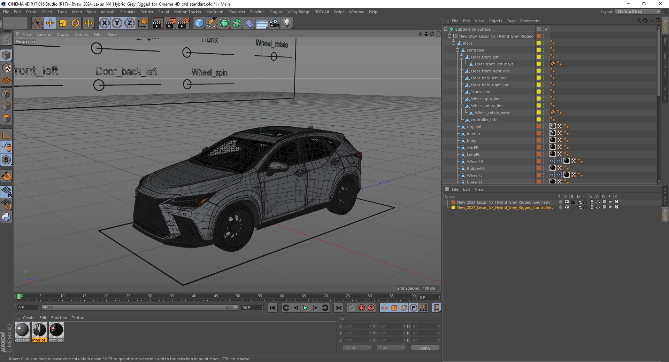
Task: Add a floor environment object
Action: pyautogui.click(x=262, y=23)
